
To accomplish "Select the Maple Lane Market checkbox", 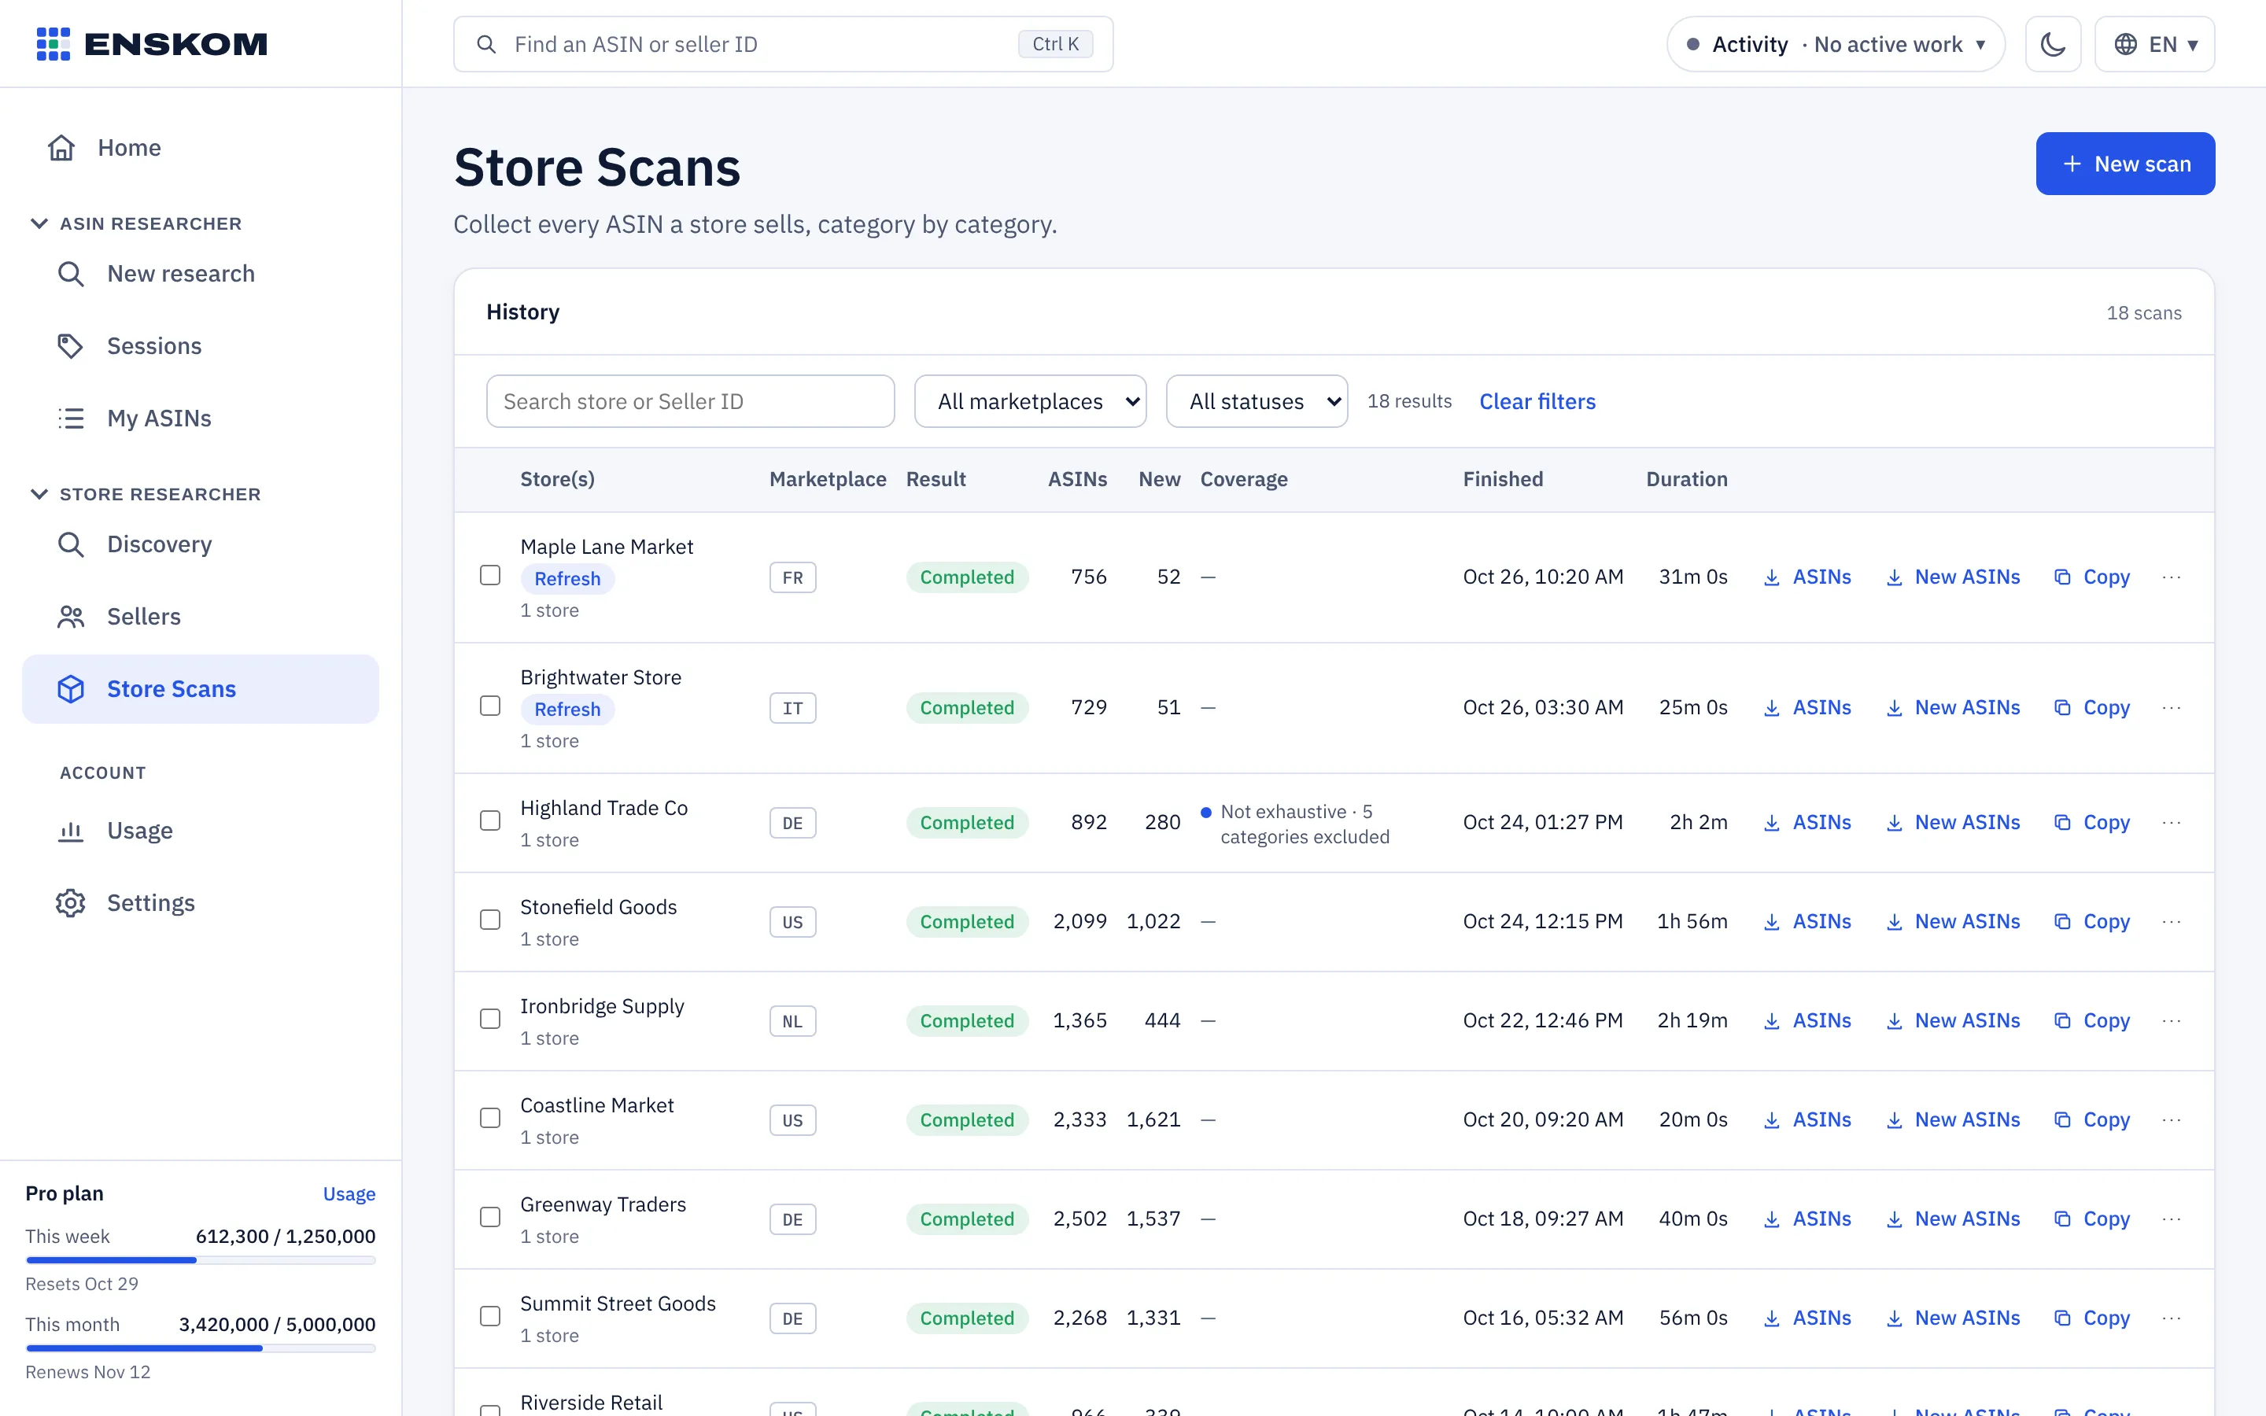I will tap(489, 575).
